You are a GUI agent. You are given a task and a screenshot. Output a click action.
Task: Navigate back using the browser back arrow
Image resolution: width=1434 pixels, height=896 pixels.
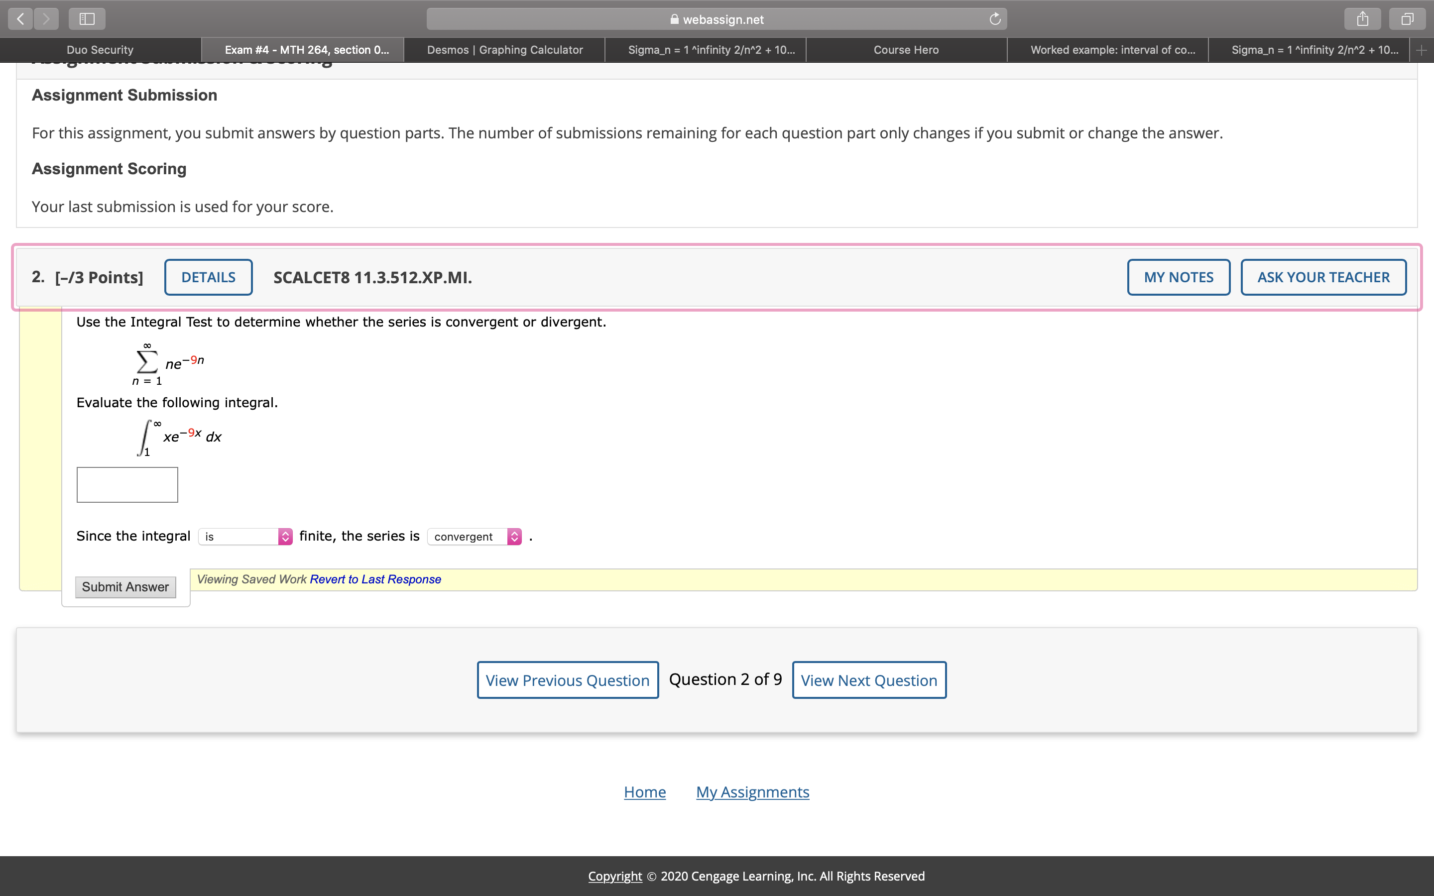pyautogui.click(x=19, y=18)
